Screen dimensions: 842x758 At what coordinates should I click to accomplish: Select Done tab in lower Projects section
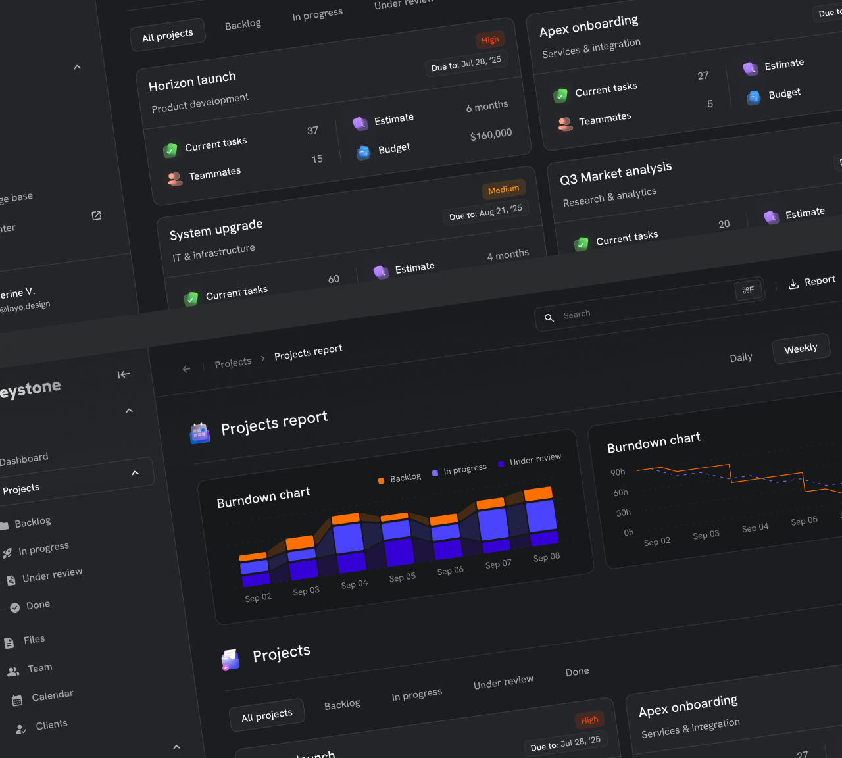577,672
